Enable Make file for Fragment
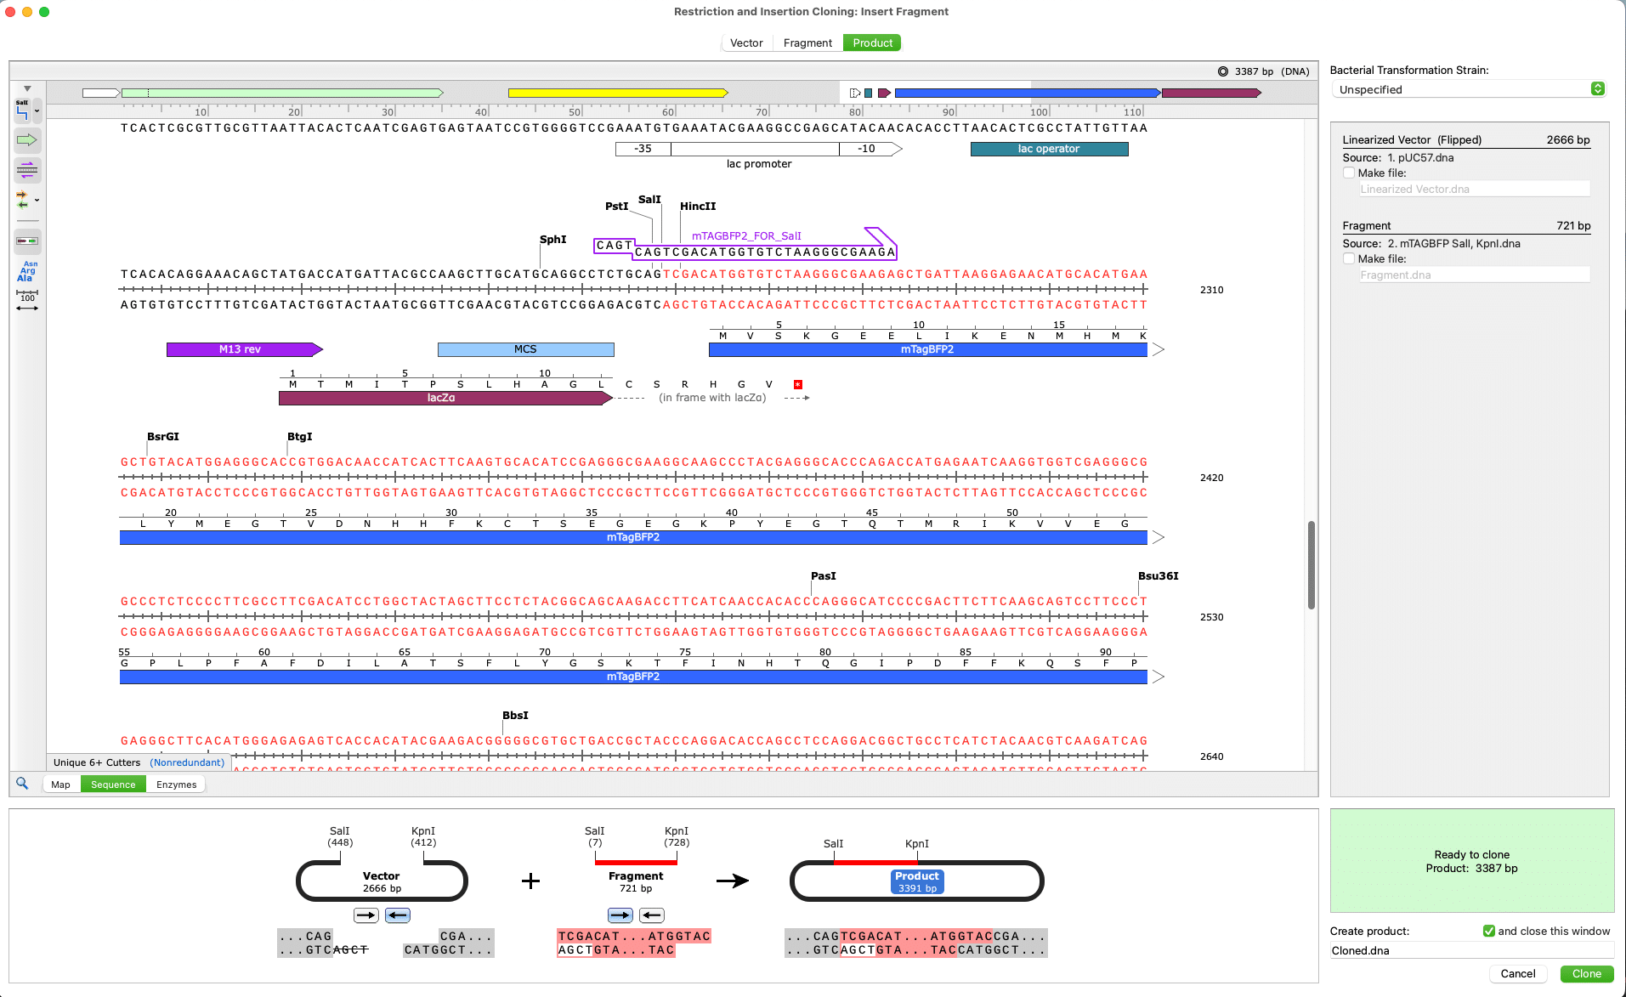1626x997 pixels. click(1349, 258)
